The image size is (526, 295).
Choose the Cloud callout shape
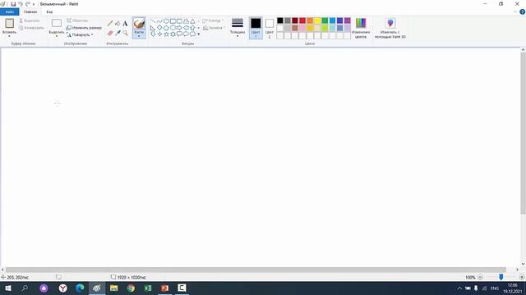192,34
